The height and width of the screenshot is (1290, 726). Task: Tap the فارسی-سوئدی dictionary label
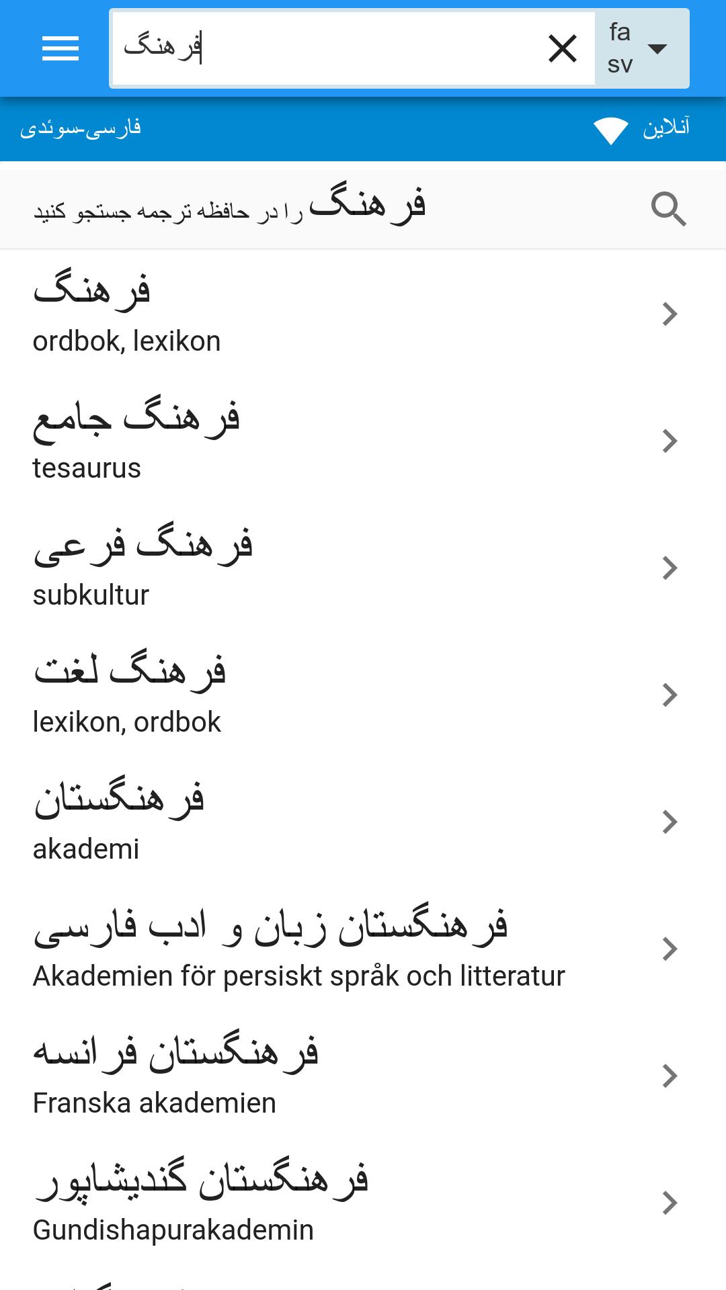(x=81, y=128)
